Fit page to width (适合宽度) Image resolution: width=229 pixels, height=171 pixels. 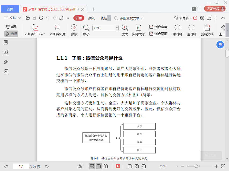pyautogui.click(x=159, y=27)
